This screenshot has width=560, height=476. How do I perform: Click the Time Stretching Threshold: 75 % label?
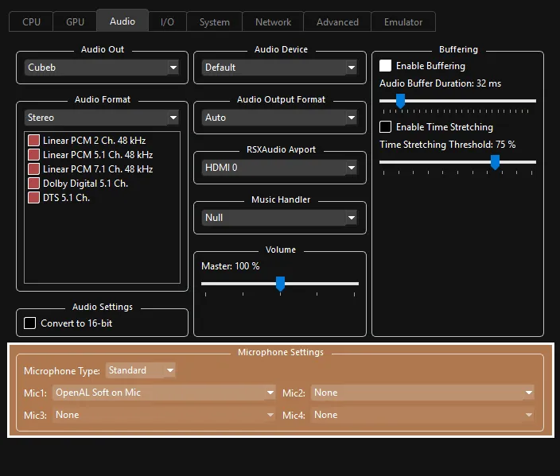click(x=448, y=144)
